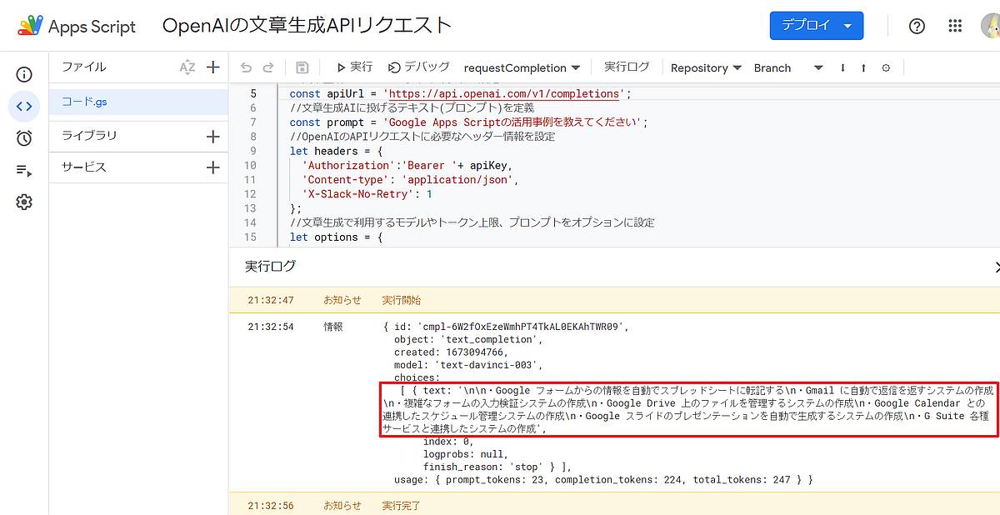This screenshot has height=515, width=1000.
Task: Switch to the 実行ログ view
Action: coord(627,66)
